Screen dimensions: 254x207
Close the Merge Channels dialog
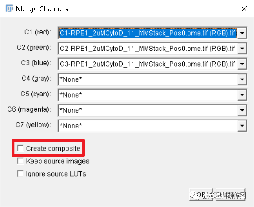point(244,9)
